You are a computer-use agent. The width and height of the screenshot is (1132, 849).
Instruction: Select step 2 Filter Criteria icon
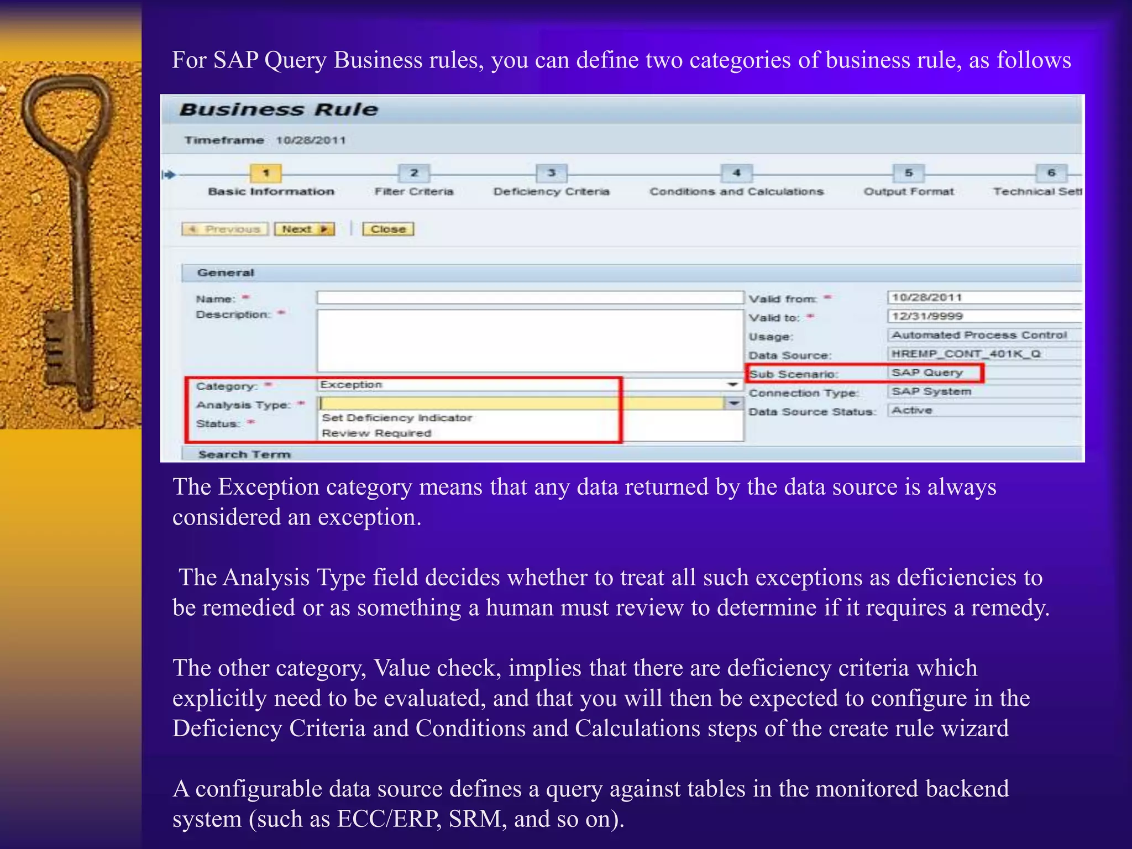pos(414,174)
